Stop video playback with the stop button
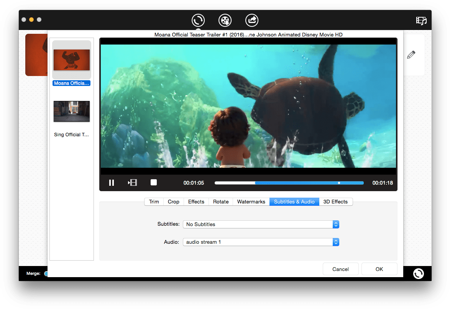 [153, 182]
